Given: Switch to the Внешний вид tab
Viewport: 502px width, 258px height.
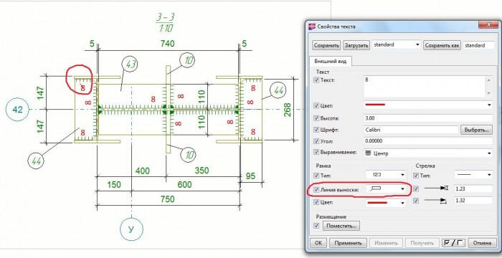Looking at the screenshot, I should pos(331,61).
